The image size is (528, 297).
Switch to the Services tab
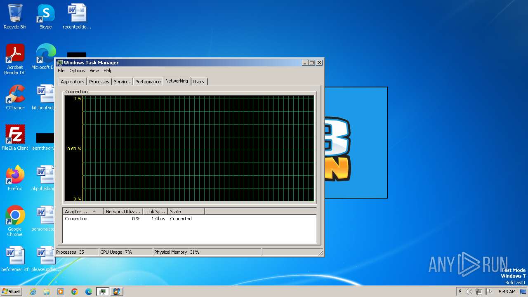pos(122,82)
